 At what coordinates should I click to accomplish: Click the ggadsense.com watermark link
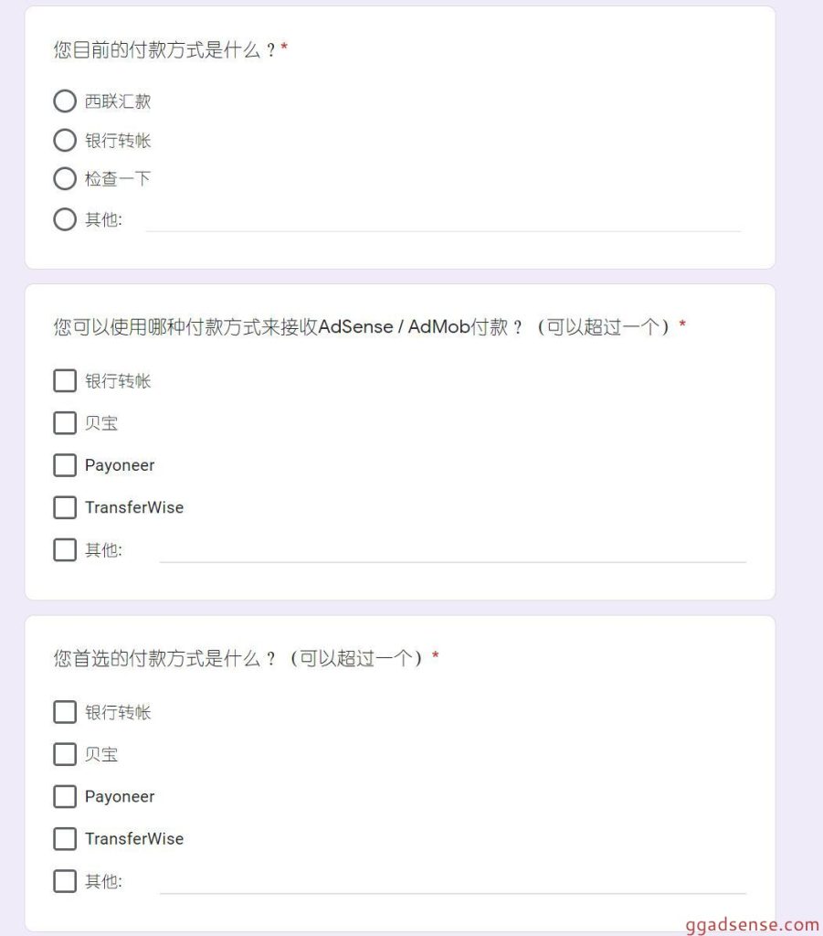tap(752, 924)
